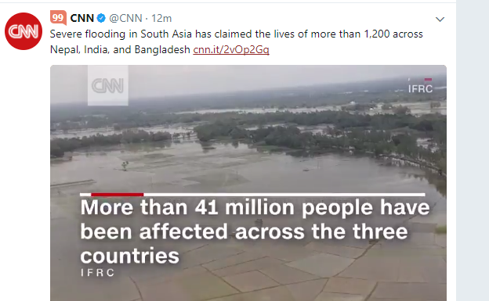
Task: Play the flooding video thumbnail
Action: tap(248, 183)
